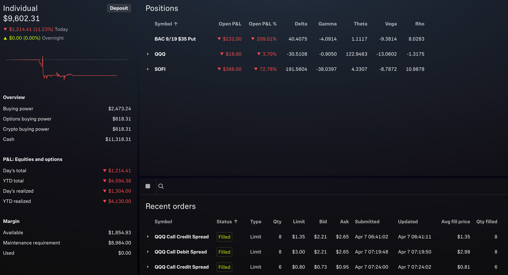The image size is (508, 275).
Task: Sort positions by Rho header
Action: click(420, 24)
